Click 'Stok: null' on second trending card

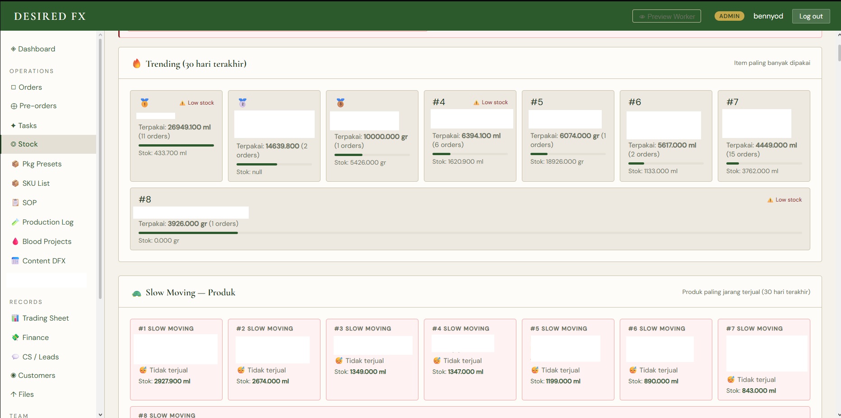pyautogui.click(x=249, y=172)
